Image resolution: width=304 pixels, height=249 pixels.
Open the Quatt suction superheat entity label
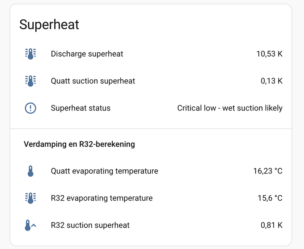pos(93,81)
